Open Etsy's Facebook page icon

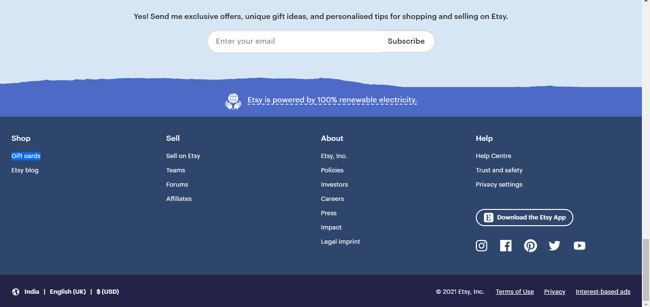pyautogui.click(x=506, y=246)
